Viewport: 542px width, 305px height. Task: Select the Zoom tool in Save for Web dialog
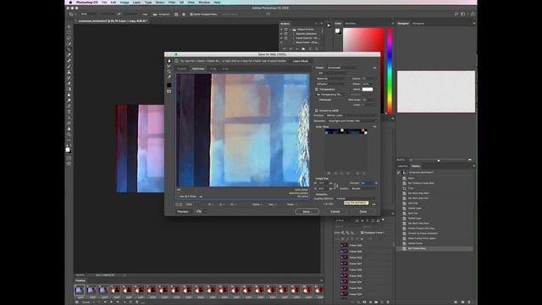click(x=169, y=71)
